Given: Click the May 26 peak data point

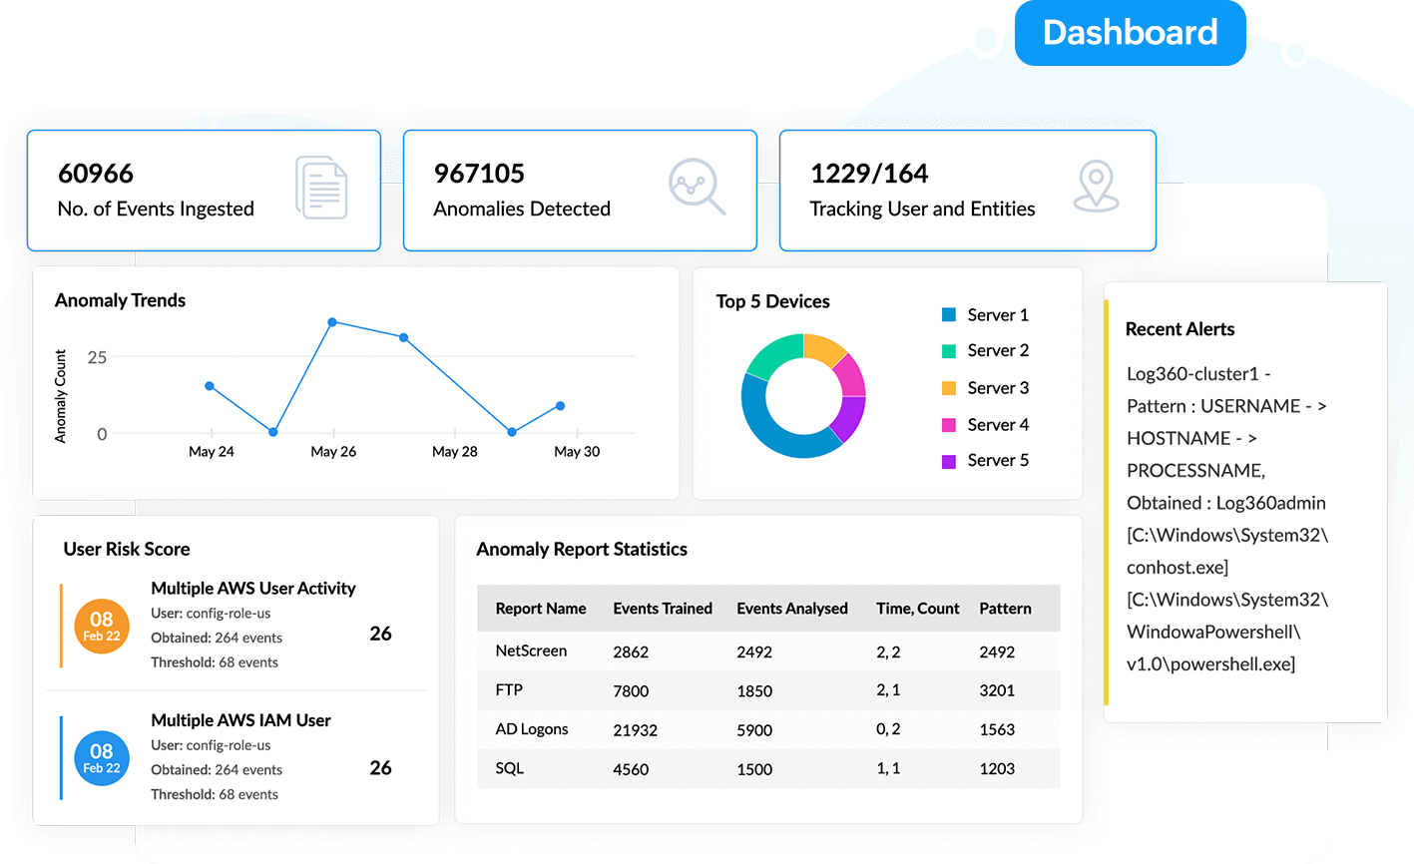Looking at the screenshot, I should tap(332, 321).
